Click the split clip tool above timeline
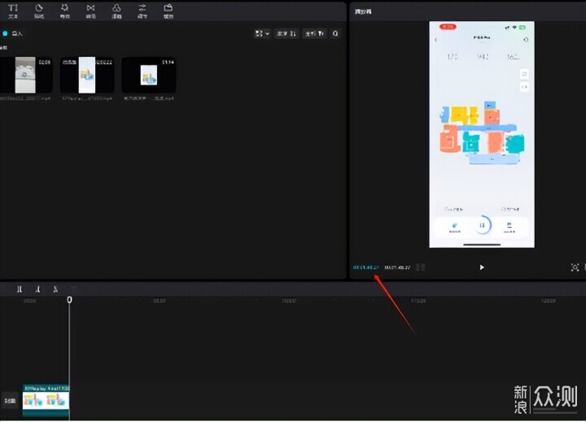The height and width of the screenshot is (422, 586). point(20,289)
